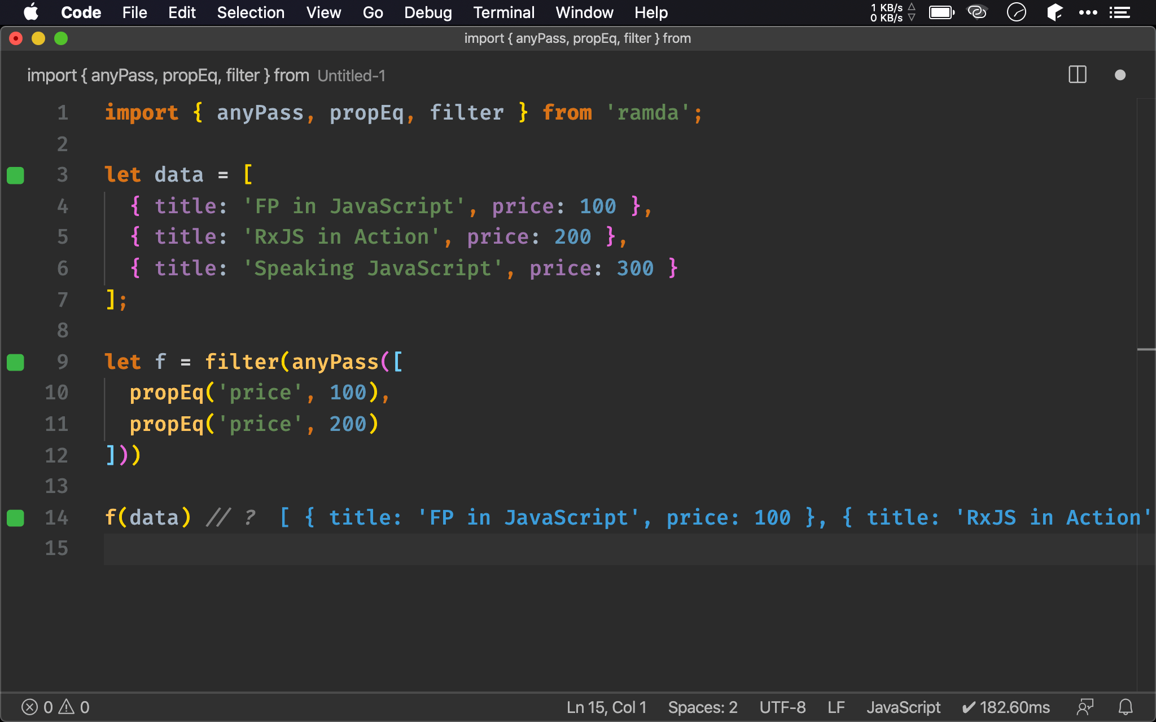Open the three-dots menu bar overflow

pos(1088,12)
